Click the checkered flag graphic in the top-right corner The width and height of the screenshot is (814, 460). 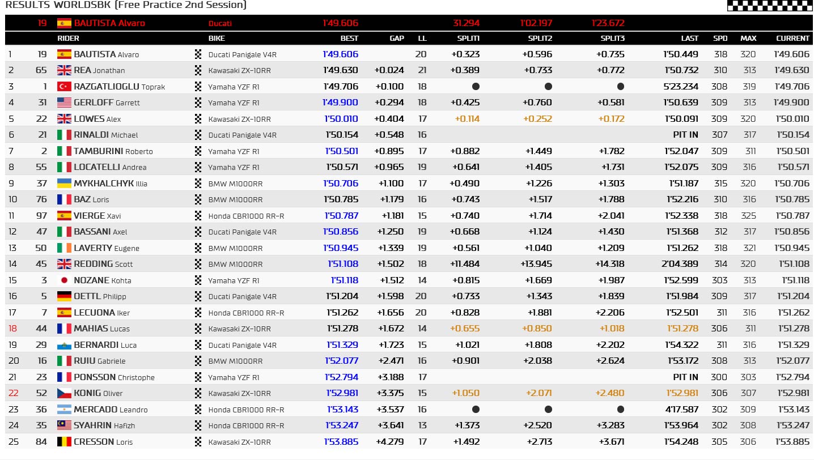[769, 6]
